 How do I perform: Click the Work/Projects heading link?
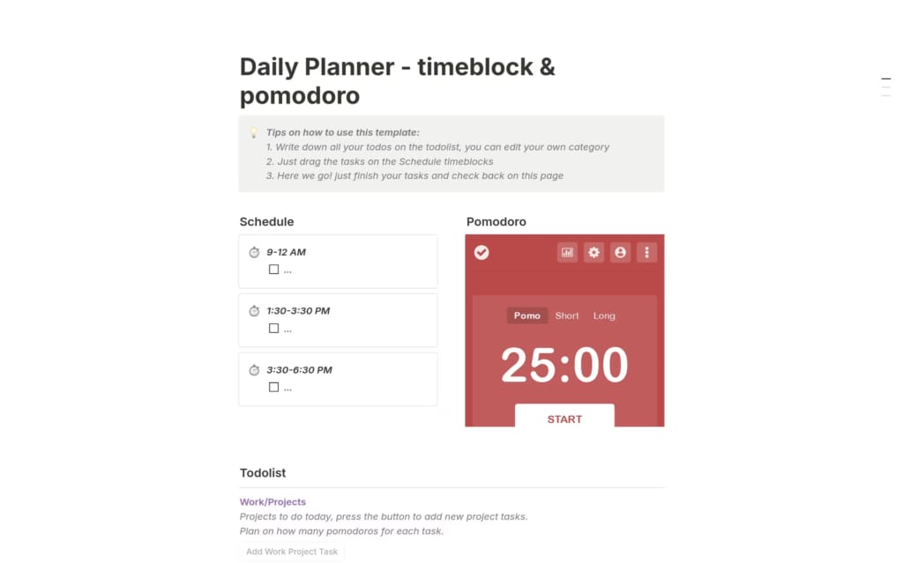point(273,501)
